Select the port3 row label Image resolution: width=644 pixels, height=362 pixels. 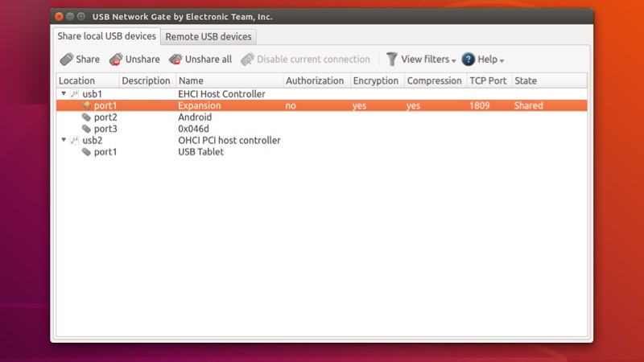click(105, 129)
